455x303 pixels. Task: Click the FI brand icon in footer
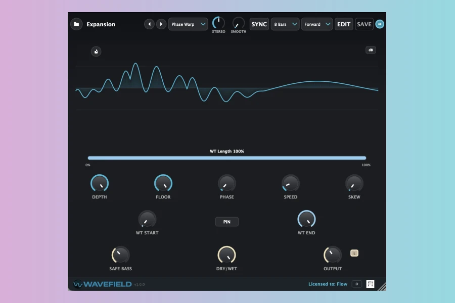[370, 284]
